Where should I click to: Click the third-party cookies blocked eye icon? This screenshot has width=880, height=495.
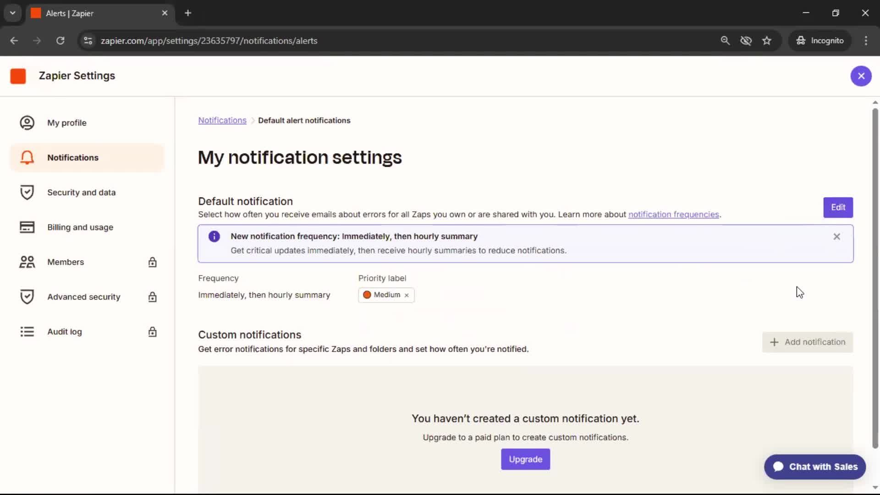point(746,41)
